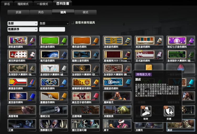
Task: Select the 龍騎士塗色顏料 paint item
Action: click(85, 56)
